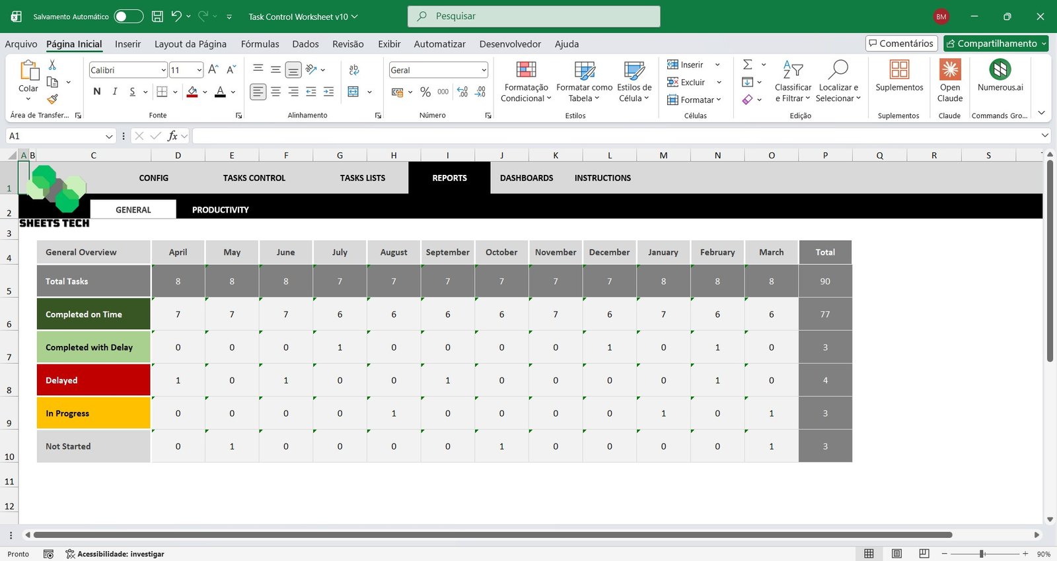Viewport: 1057px width, 561px height.
Task: Open the Arquivo menu
Action: coord(21,44)
